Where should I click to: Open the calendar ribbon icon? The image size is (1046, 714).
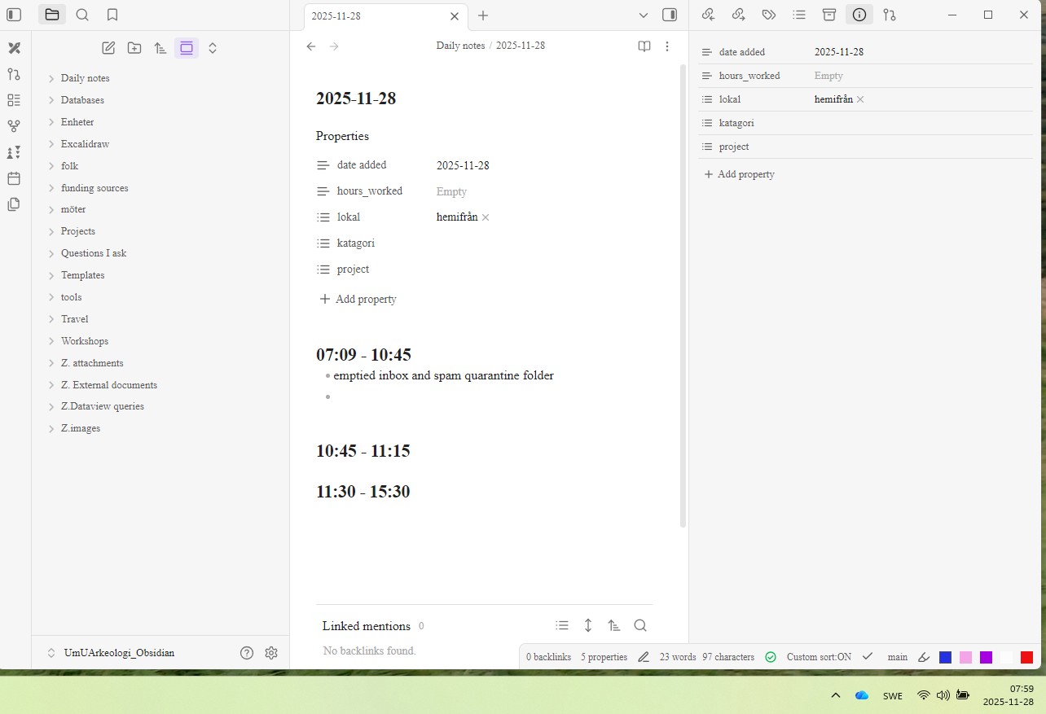click(14, 178)
